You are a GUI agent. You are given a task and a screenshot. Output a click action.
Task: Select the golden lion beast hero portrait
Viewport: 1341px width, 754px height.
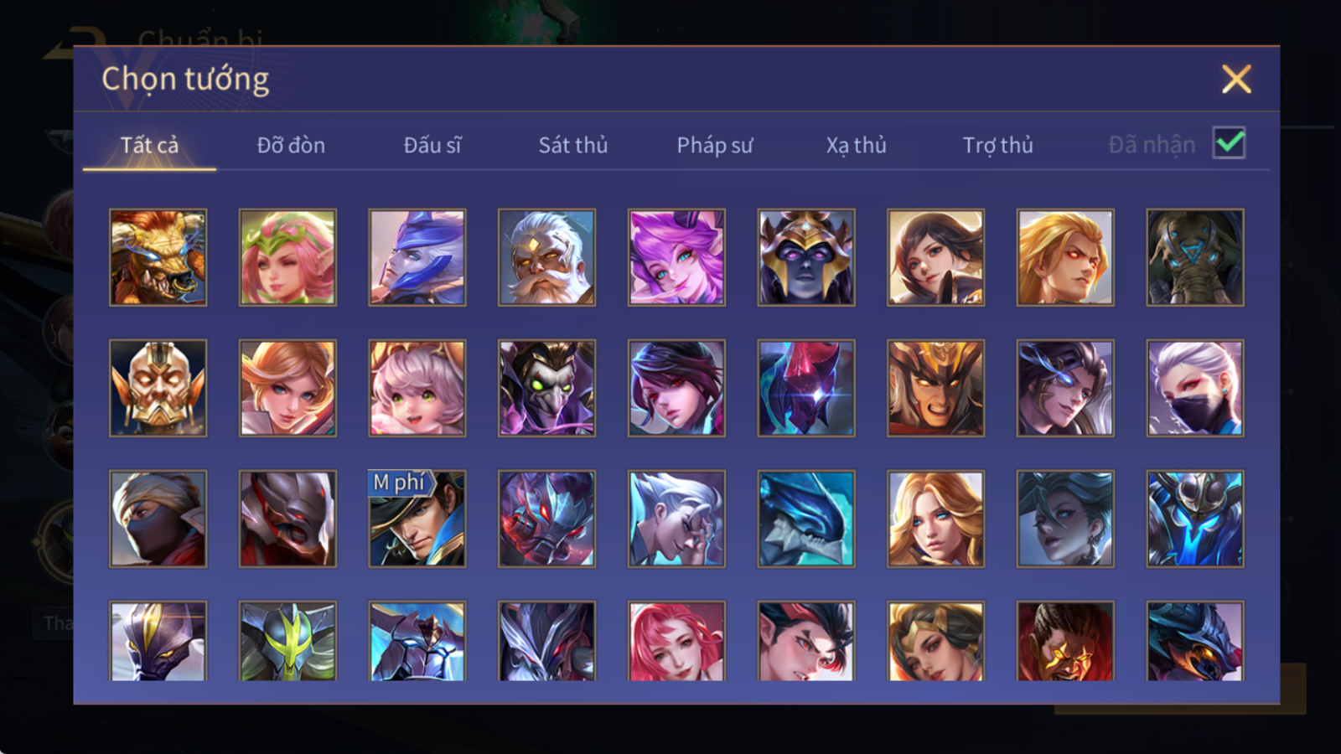pos(158,257)
